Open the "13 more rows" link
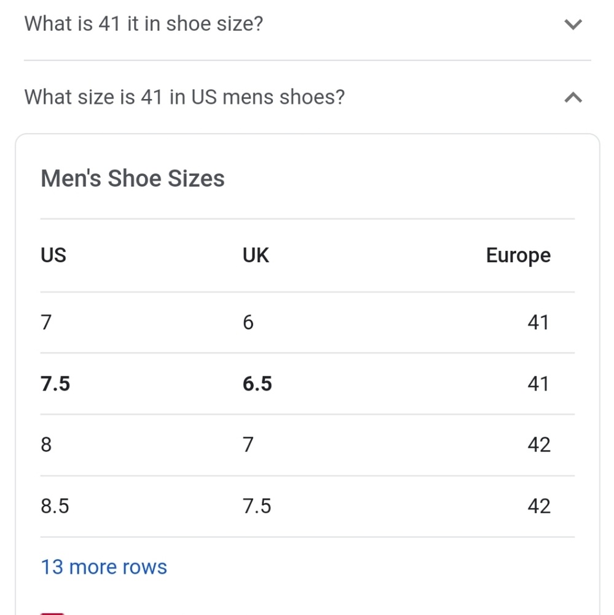Viewport: 614px width, 615px height. pos(104,567)
